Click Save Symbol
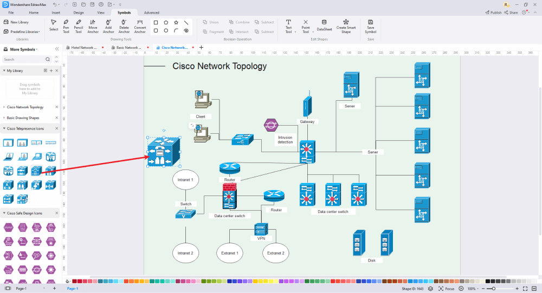Screen dimensions: 542x293 (371, 27)
